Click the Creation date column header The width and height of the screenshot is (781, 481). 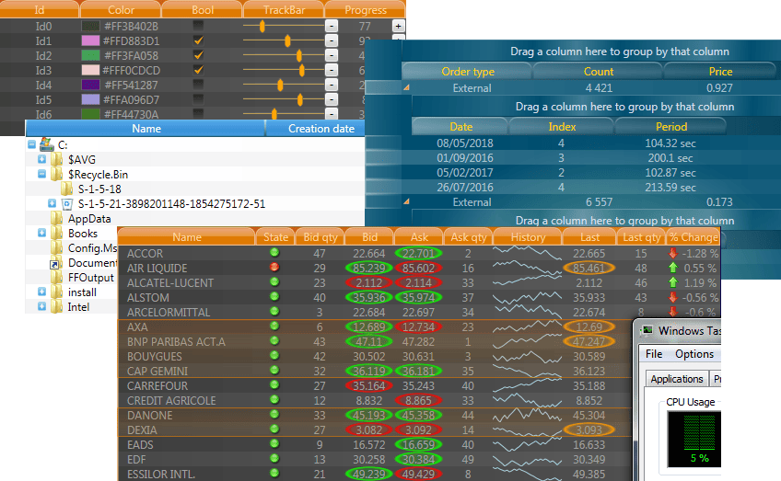click(321, 129)
